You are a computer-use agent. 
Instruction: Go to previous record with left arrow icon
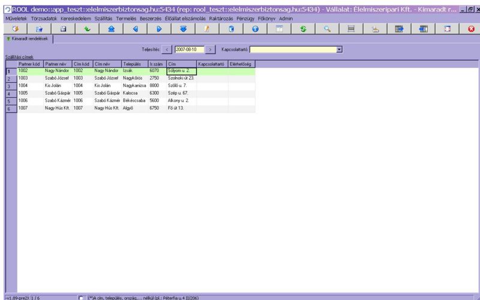coord(135,29)
